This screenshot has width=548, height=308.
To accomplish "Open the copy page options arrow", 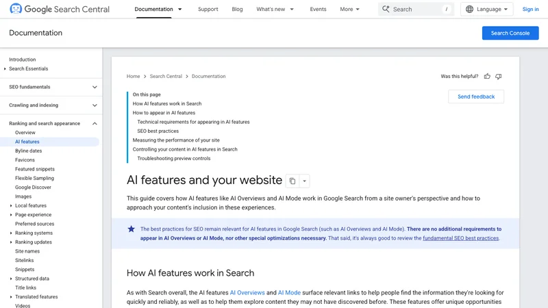I will coord(304,181).
